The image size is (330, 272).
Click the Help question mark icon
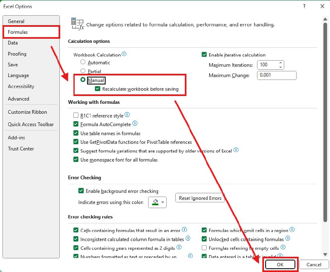[x=304, y=6]
